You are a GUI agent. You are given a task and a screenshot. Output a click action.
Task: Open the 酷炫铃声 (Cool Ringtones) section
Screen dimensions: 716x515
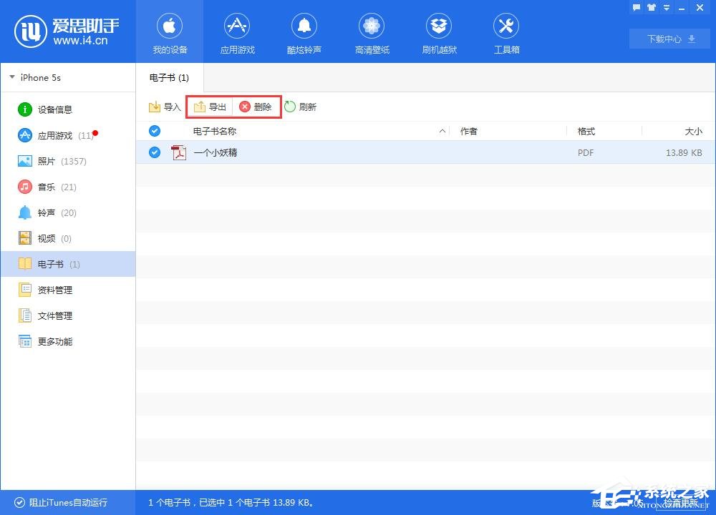(304, 32)
